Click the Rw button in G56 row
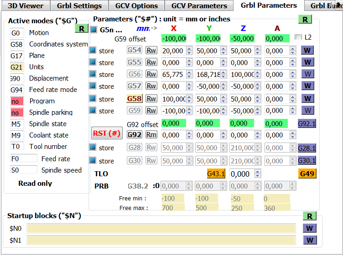343x255 pixels. click(151, 74)
